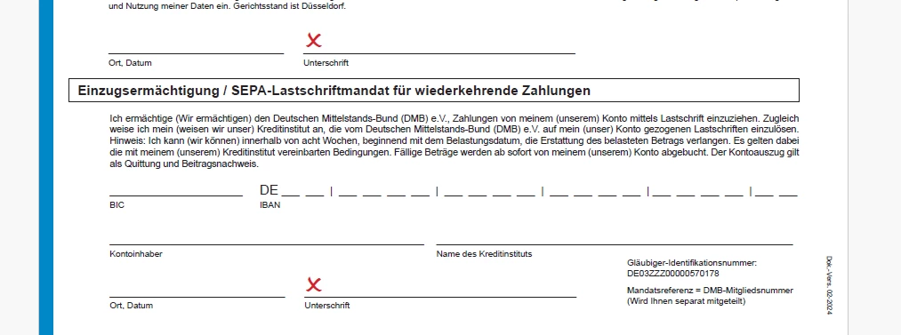Click the lower Unterschrift signature line
This screenshot has width=901, height=335.
[x=440, y=297]
